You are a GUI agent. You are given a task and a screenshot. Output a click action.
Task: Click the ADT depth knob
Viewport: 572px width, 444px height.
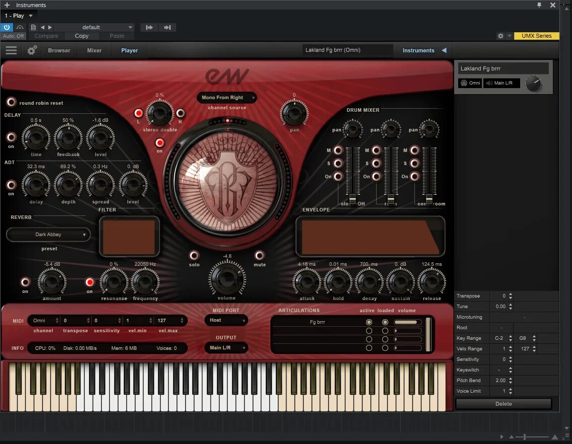point(68,185)
